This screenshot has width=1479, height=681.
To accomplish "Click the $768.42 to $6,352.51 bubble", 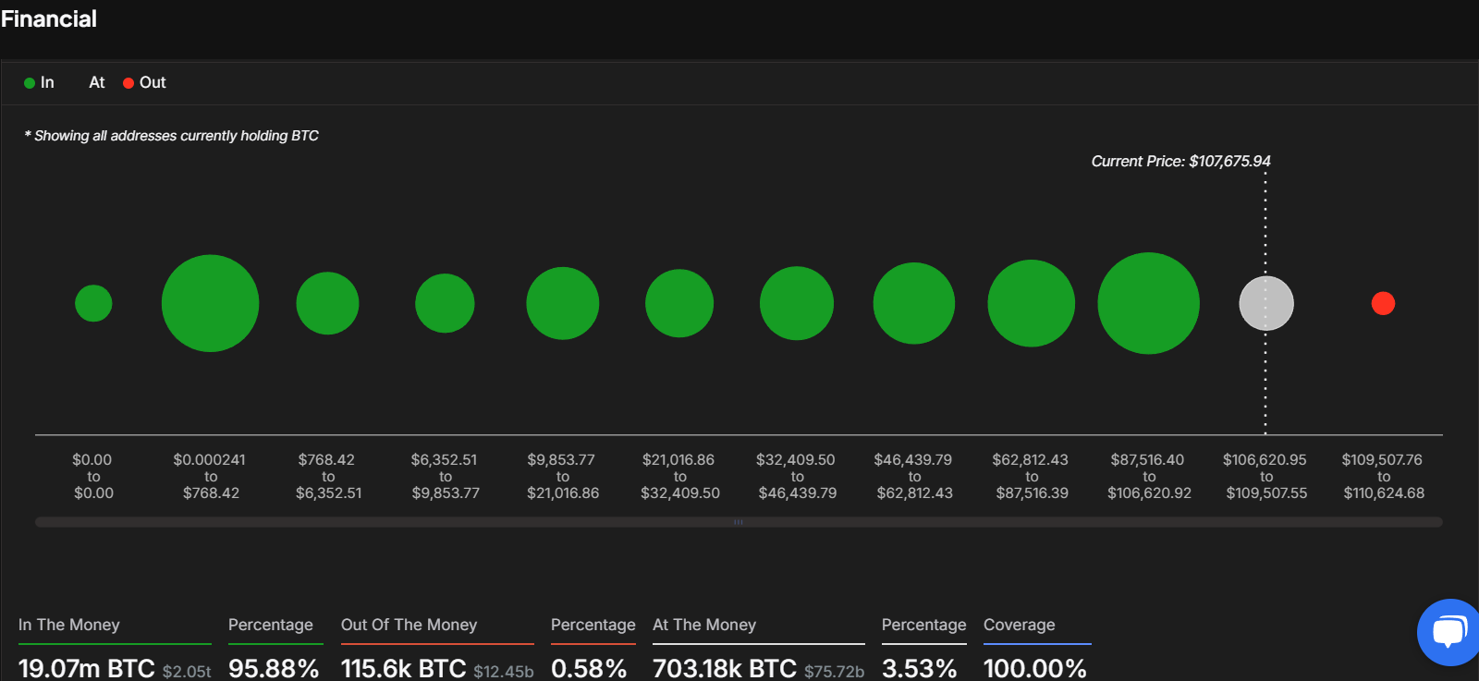I will point(327,303).
